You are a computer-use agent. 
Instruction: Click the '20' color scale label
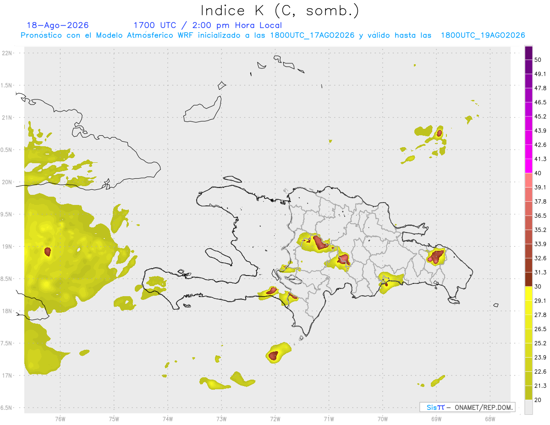click(538, 400)
